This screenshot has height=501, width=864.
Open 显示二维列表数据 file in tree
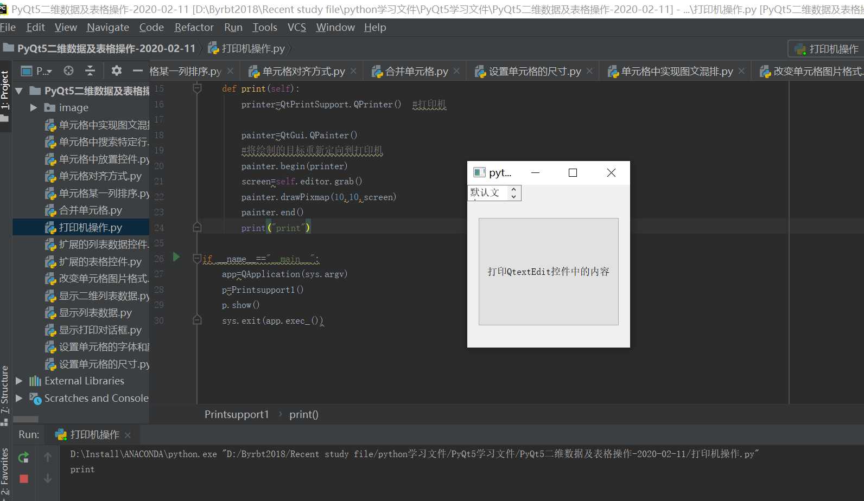(x=97, y=296)
